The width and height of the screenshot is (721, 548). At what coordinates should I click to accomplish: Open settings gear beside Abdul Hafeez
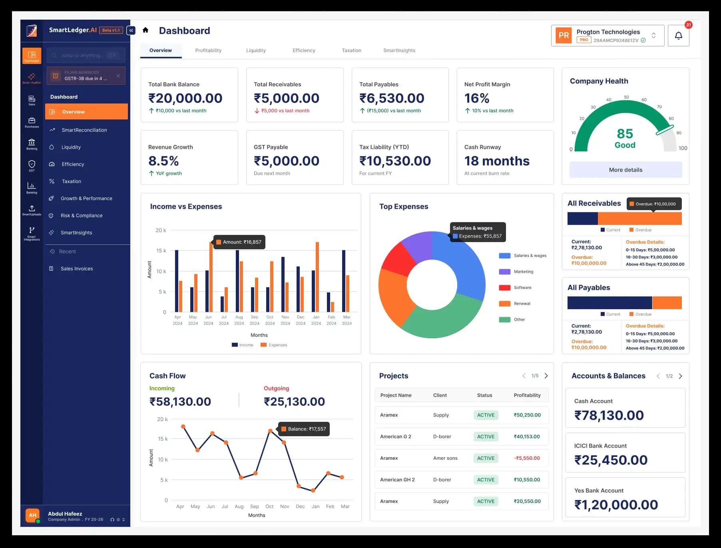[118, 520]
